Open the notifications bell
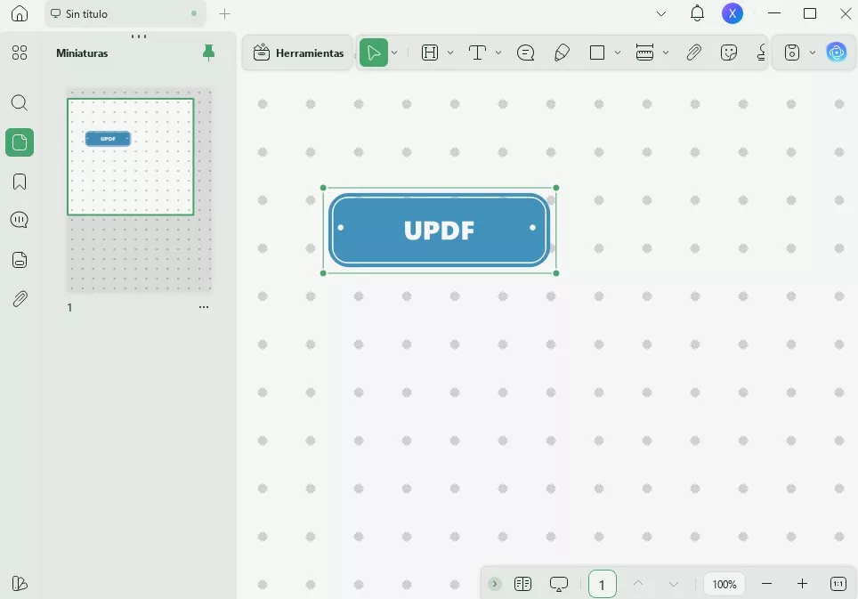 pyautogui.click(x=697, y=13)
